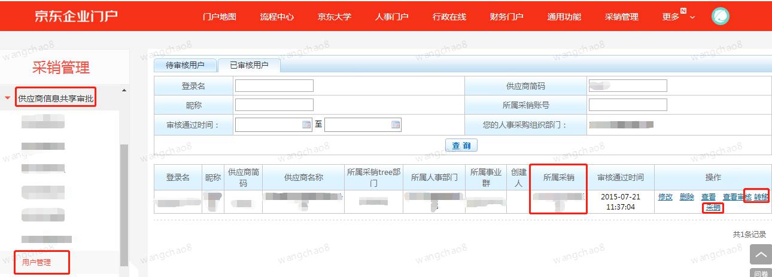Open 用户管理 in the sidebar
Image resolution: width=772 pixels, height=277 pixels.
click(37, 262)
